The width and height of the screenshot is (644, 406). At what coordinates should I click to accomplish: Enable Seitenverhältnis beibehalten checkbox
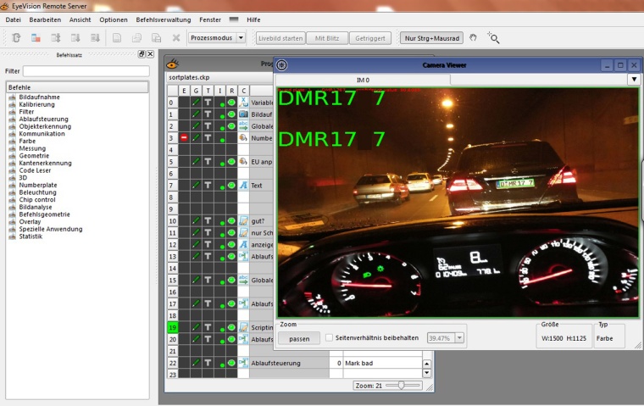(330, 337)
